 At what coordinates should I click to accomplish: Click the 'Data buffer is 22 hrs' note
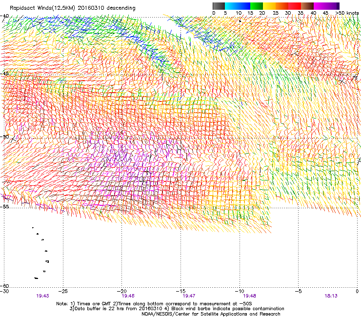(177, 309)
